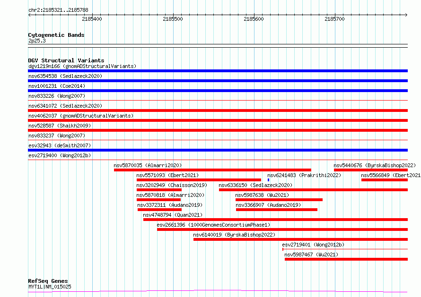Click the red bar under nsv6140019
The height and width of the screenshot is (297, 421).
pos(300,239)
